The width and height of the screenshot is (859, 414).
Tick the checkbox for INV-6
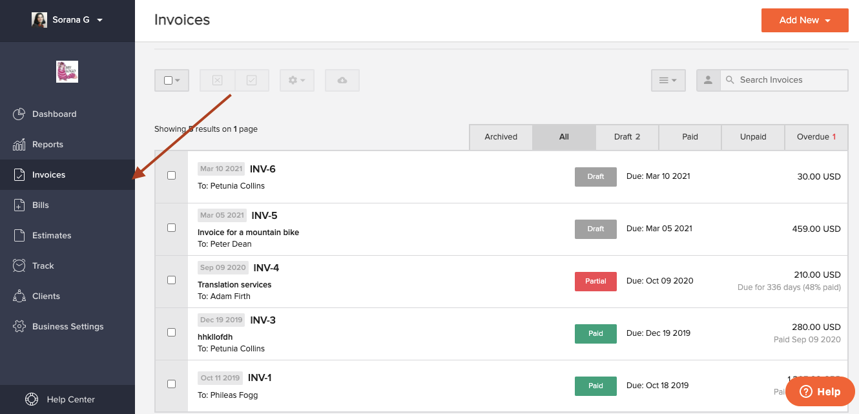tap(171, 175)
